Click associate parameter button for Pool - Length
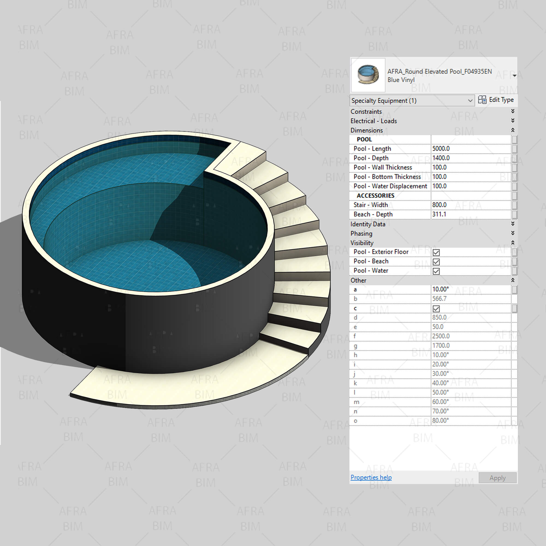546x546 pixels. point(514,149)
